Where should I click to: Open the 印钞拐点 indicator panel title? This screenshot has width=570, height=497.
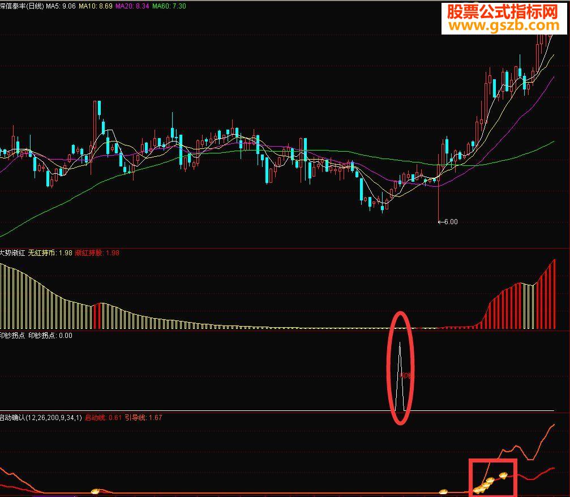(x=12, y=336)
